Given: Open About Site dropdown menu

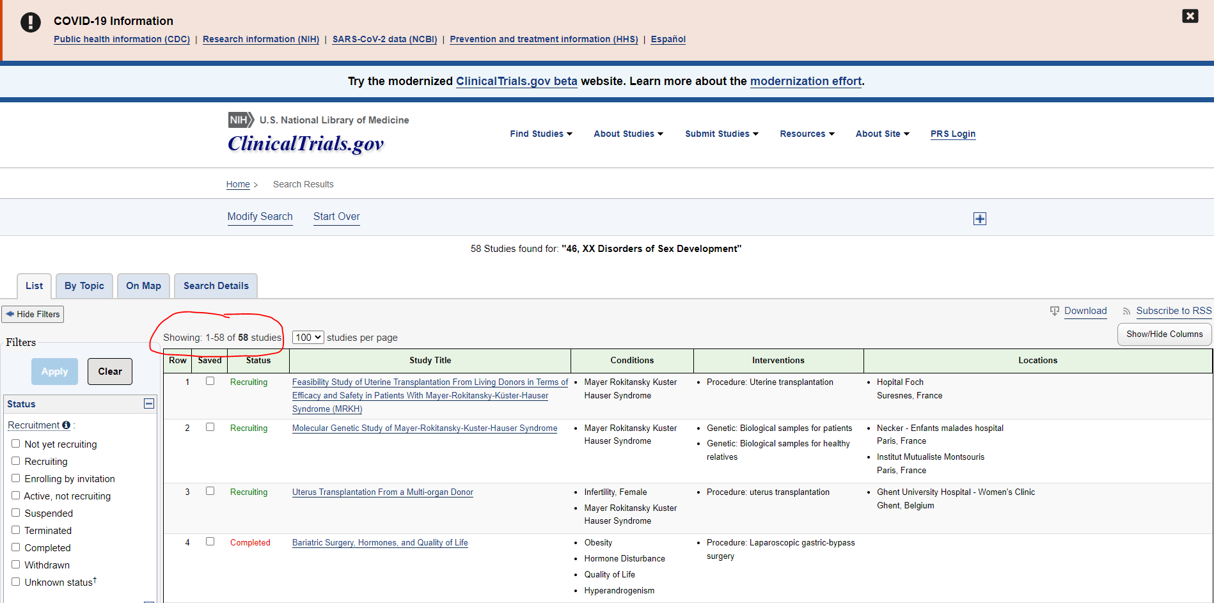Looking at the screenshot, I should click(883, 134).
